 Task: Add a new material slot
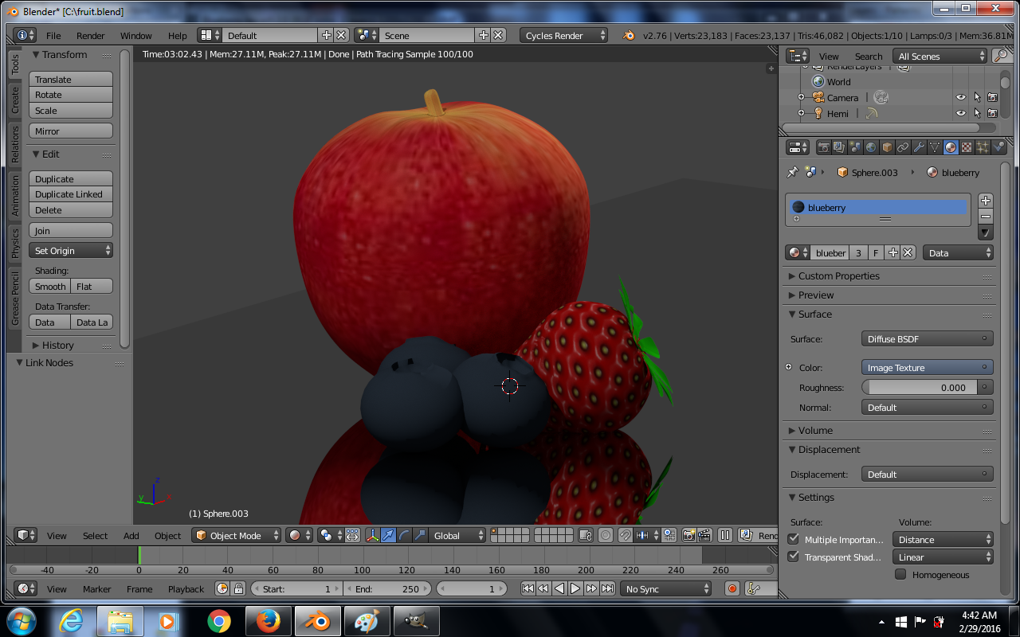point(986,201)
